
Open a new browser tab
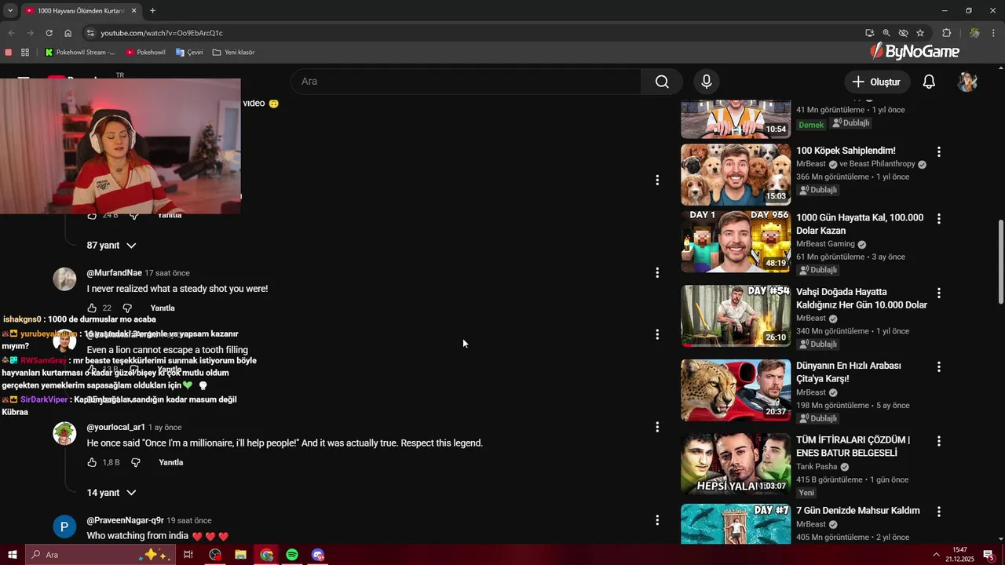tap(152, 10)
